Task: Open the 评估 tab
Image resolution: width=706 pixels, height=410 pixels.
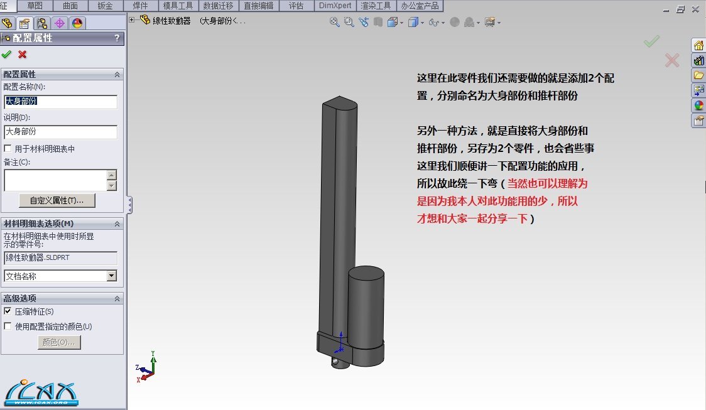Action: point(296,6)
